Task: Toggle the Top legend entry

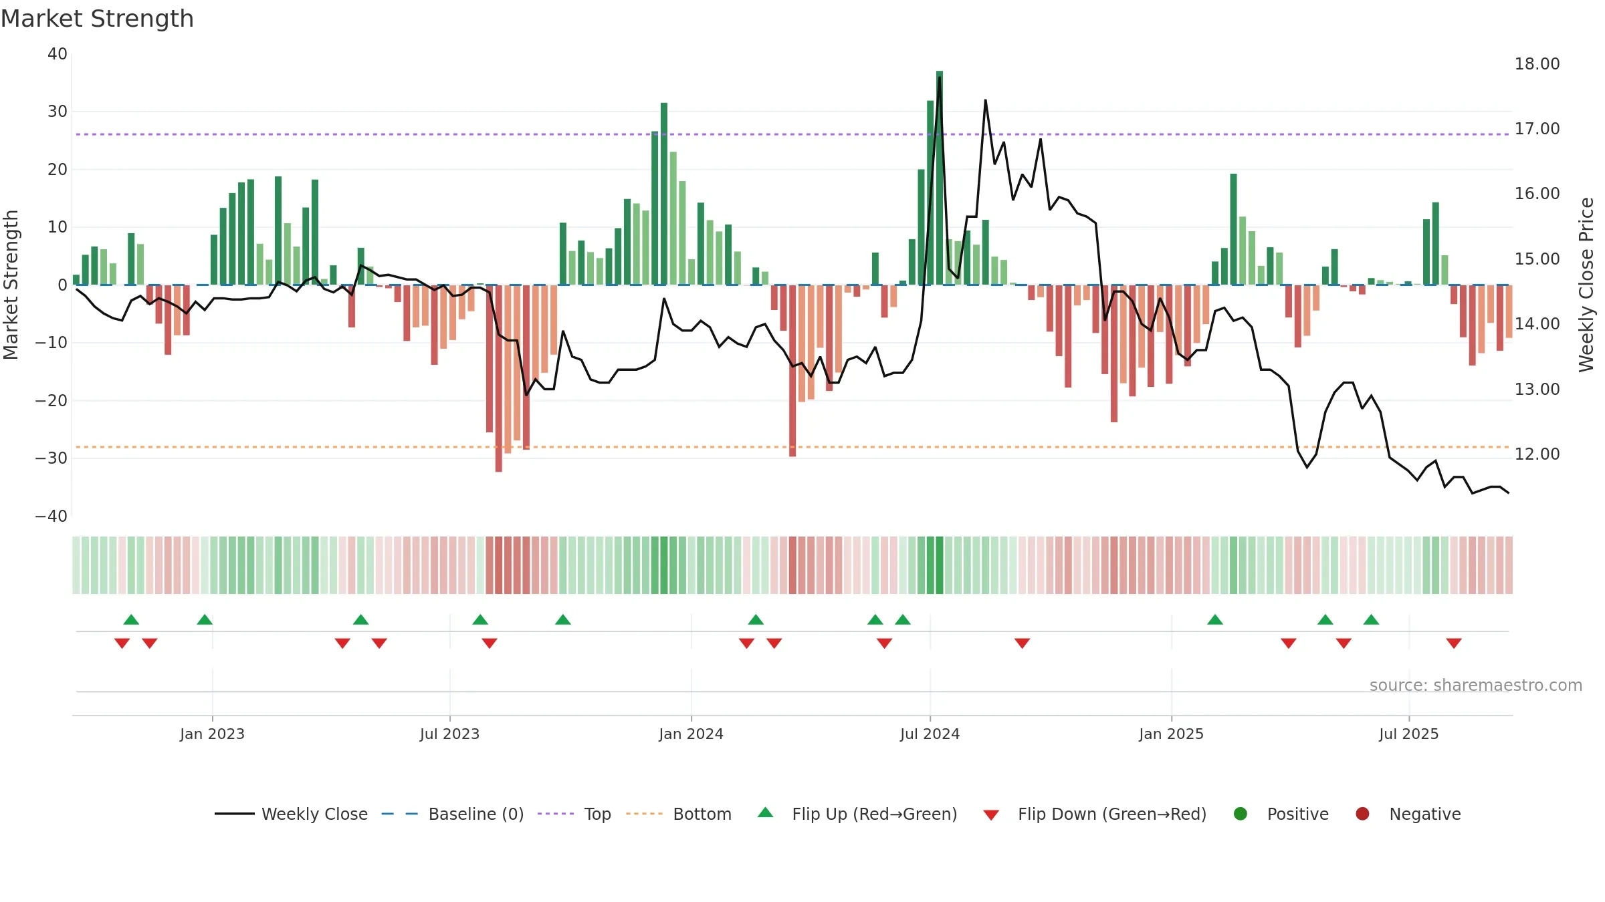Action: [x=574, y=814]
